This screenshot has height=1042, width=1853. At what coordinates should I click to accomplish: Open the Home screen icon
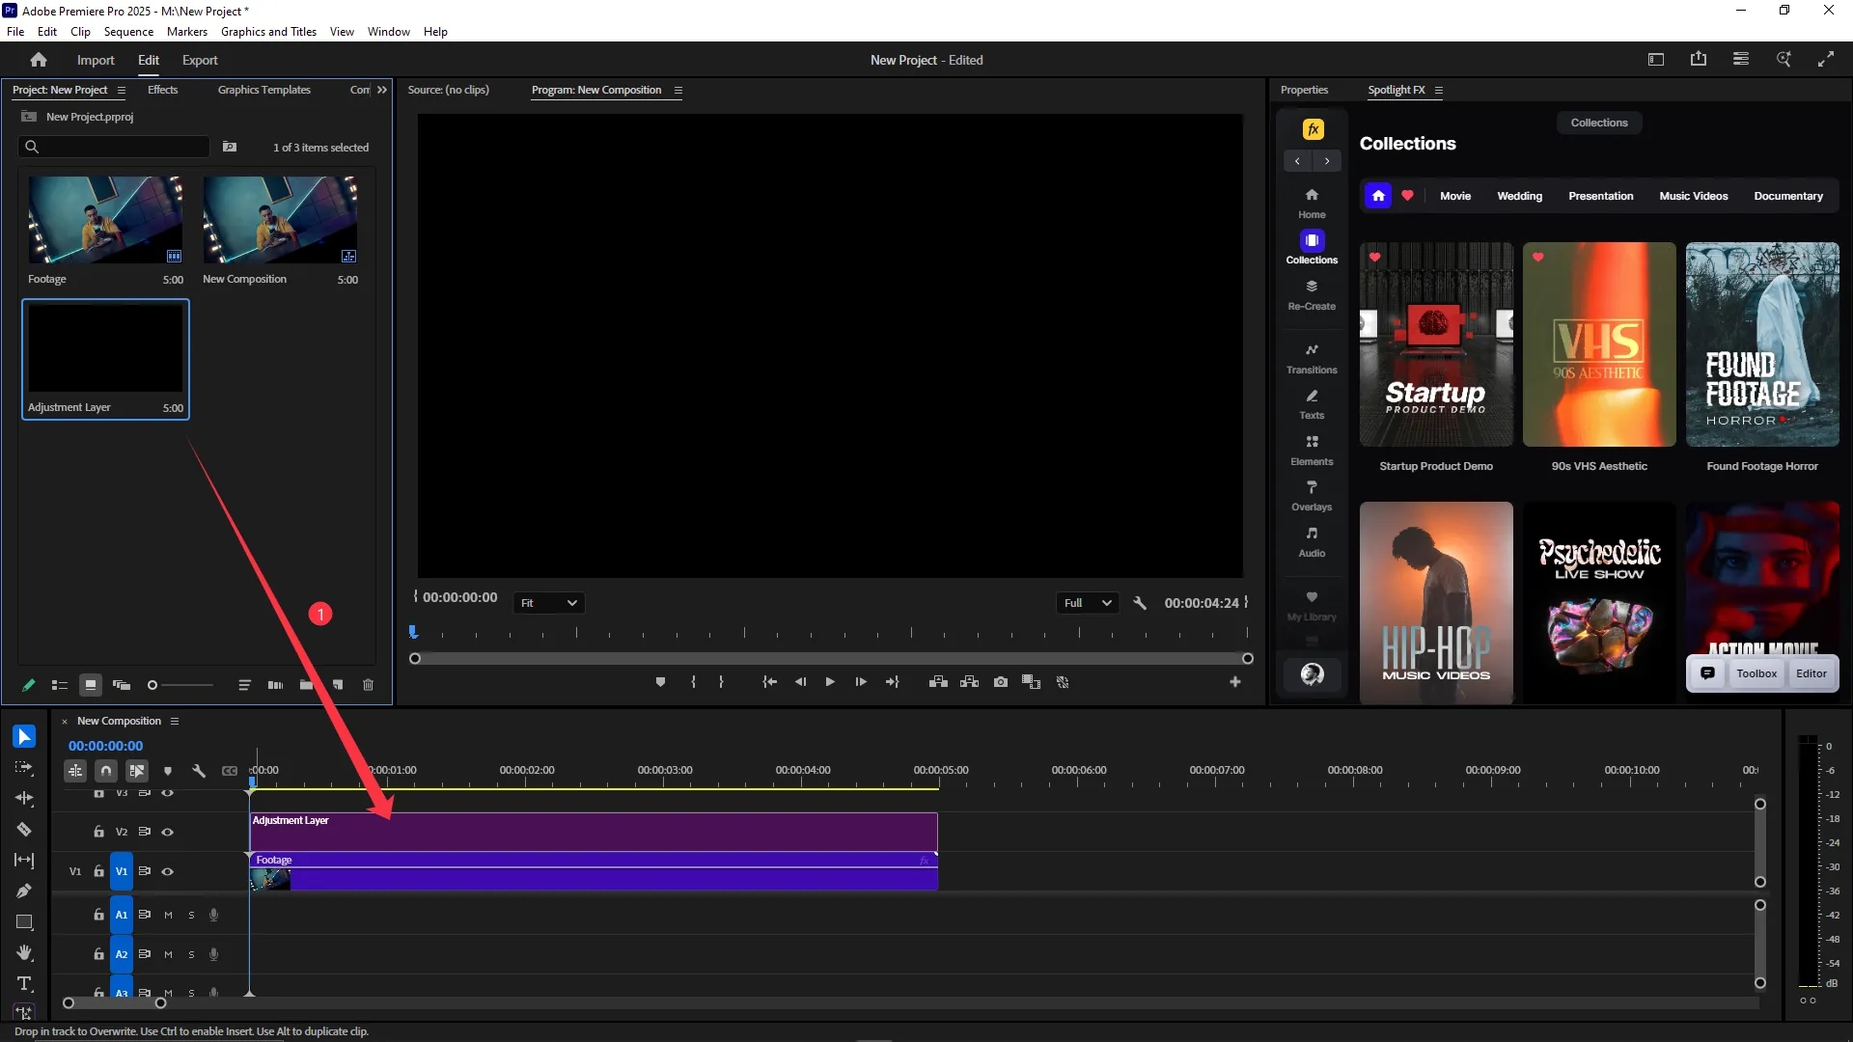coord(39,60)
